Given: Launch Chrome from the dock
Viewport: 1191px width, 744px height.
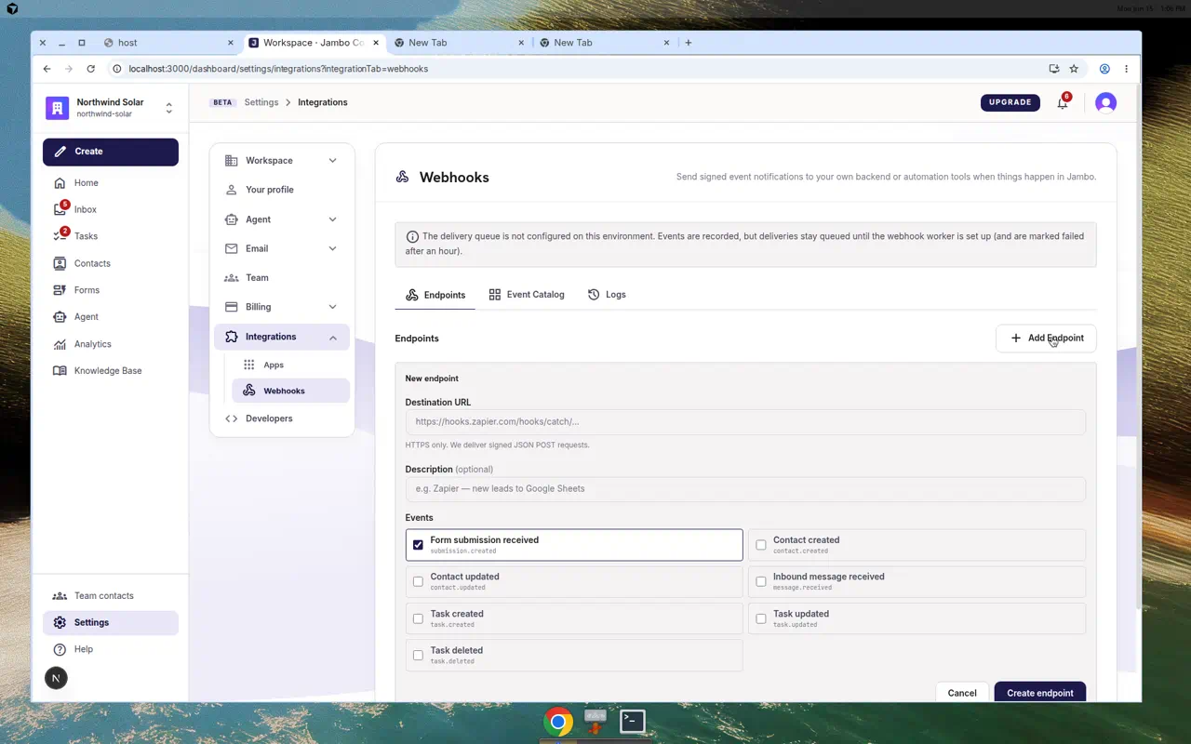Looking at the screenshot, I should click(558, 722).
